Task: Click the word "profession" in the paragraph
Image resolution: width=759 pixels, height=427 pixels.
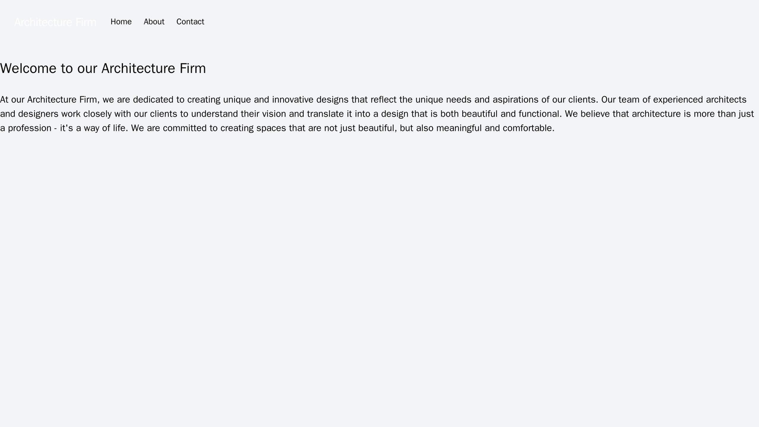Action: (29, 128)
